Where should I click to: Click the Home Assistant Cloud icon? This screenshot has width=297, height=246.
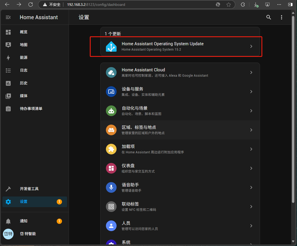tap(111, 72)
